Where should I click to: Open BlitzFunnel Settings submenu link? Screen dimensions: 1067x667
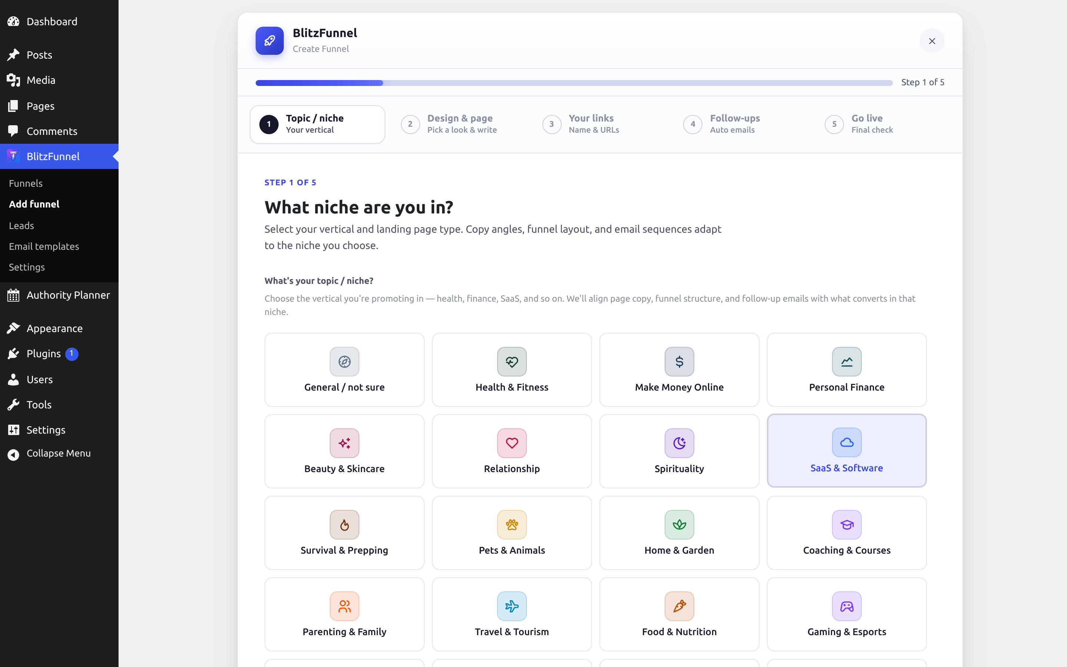pyautogui.click(x=27, y=267)
